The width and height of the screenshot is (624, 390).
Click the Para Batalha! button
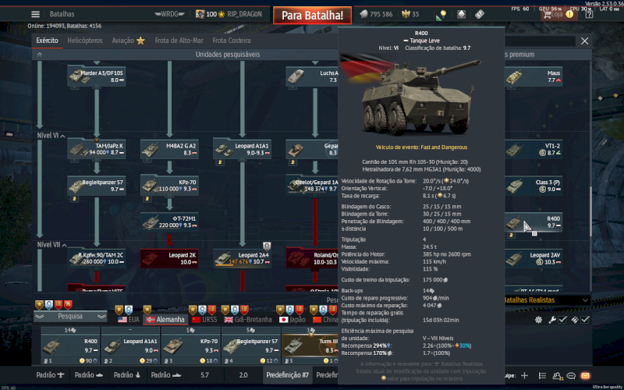pos(313,15)
